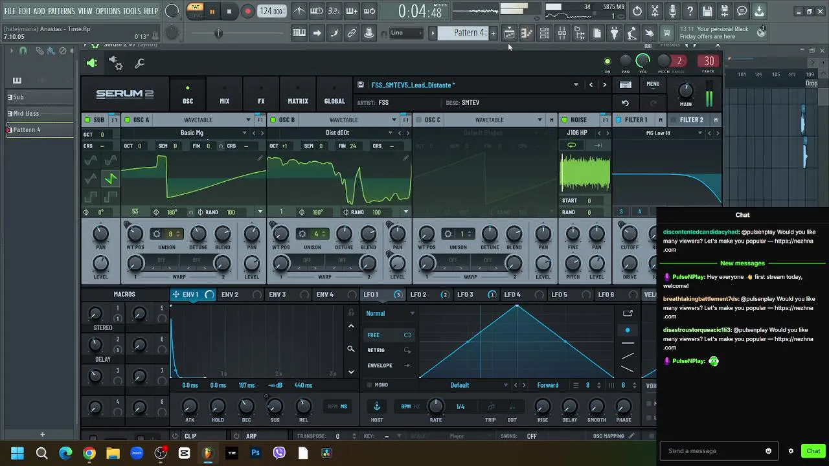Click Serum MENU button

coord(653,84)
